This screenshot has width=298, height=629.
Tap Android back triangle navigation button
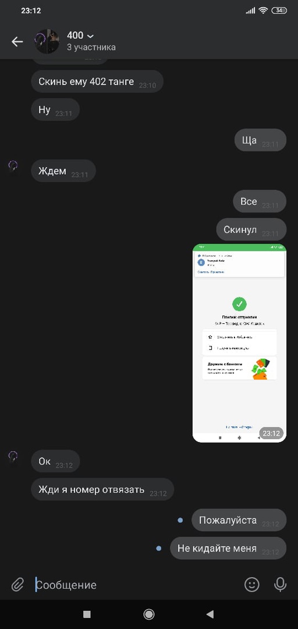coord(210,614)
